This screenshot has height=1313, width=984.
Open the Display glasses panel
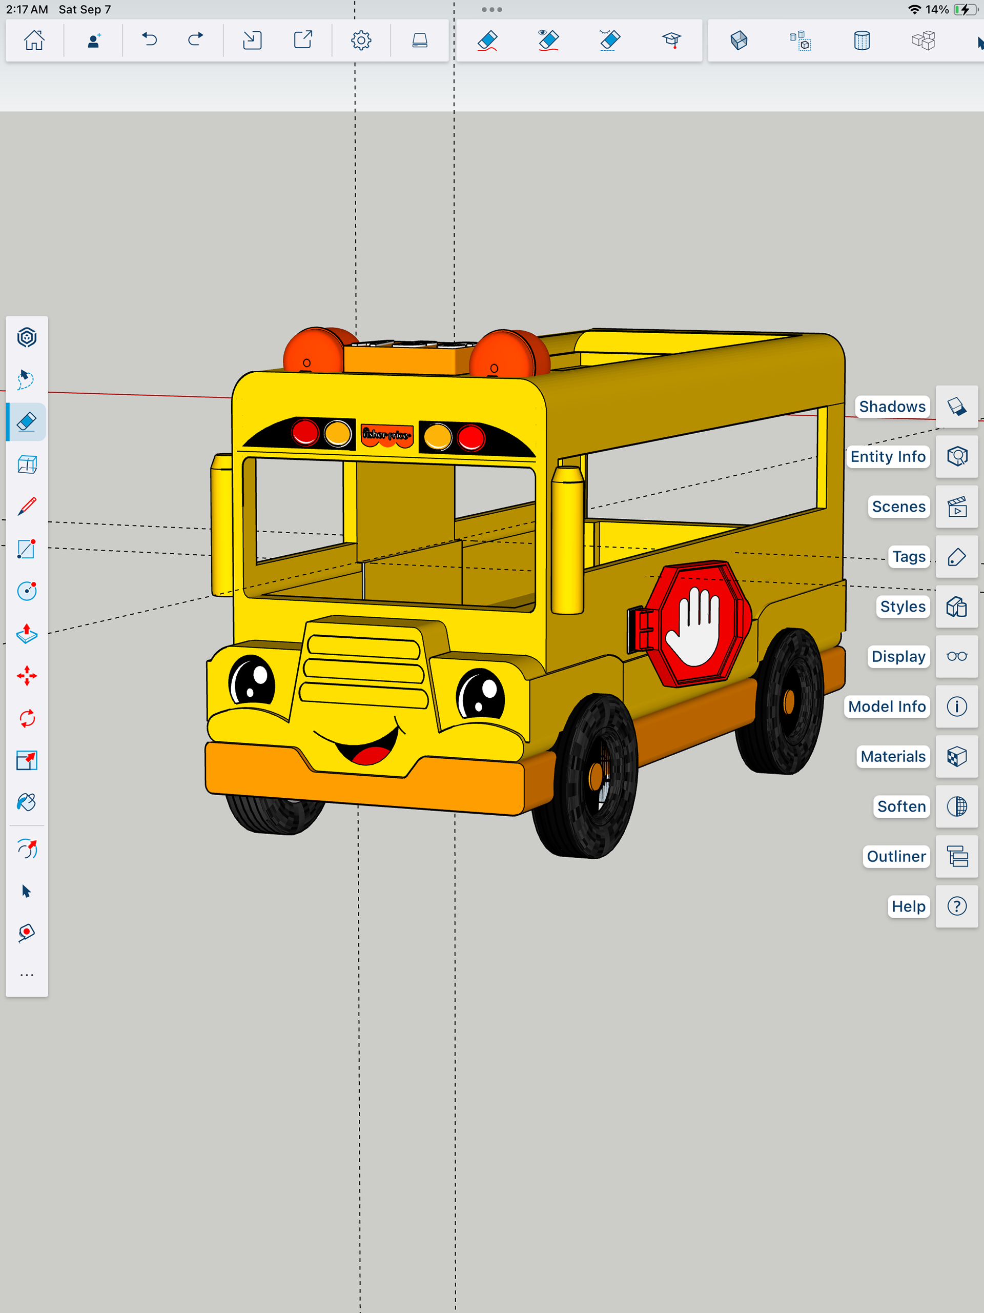click(x=957, y=656)
